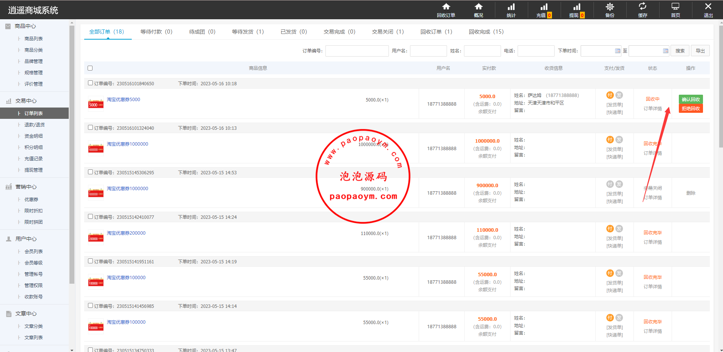Switch to the 回收完成 (15) tab
The width and height of the screenshot is (723, 352).
click(x=486, y=32)
